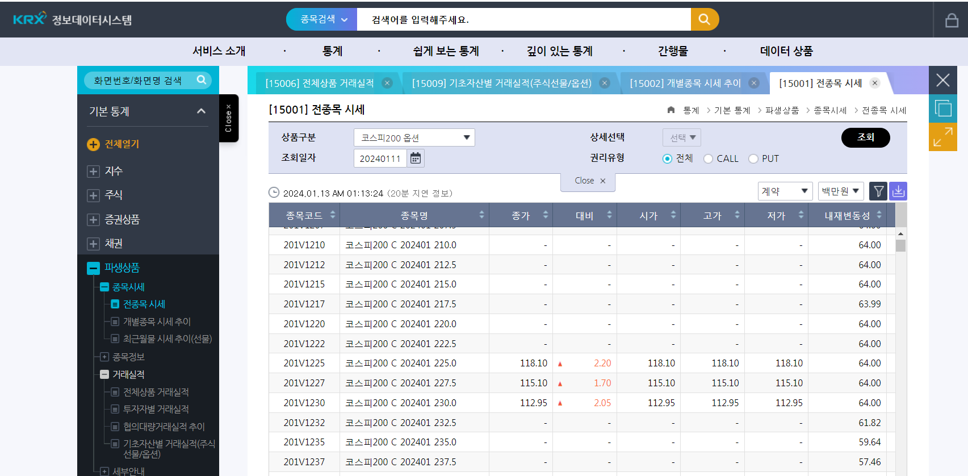The width and height of the screenshot is (968, 476).
Task: Click the sidebar screen search magnifier icon
Action: click(x=202, y=80)
